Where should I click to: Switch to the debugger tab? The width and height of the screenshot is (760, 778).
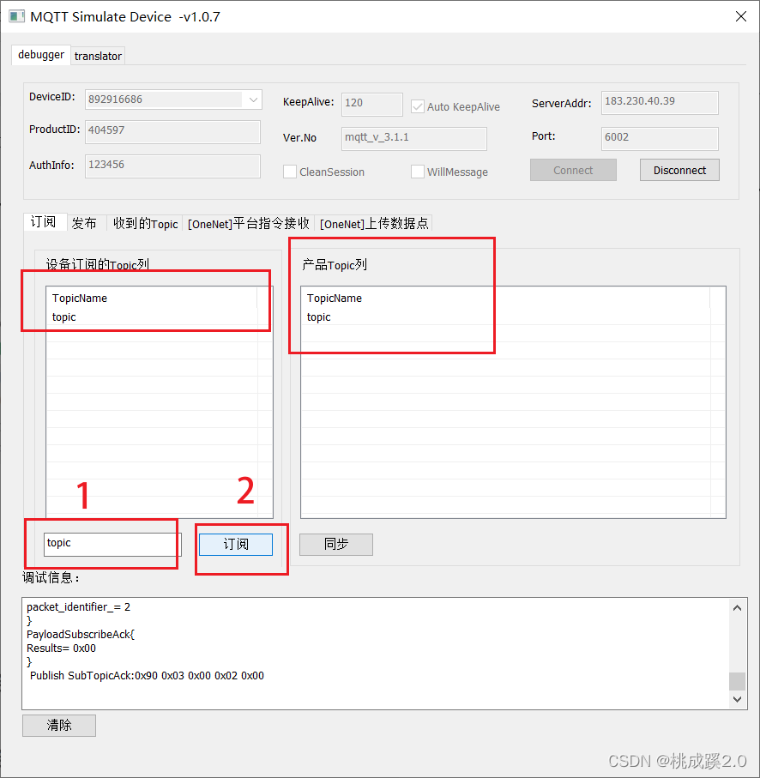click(40, 55)
